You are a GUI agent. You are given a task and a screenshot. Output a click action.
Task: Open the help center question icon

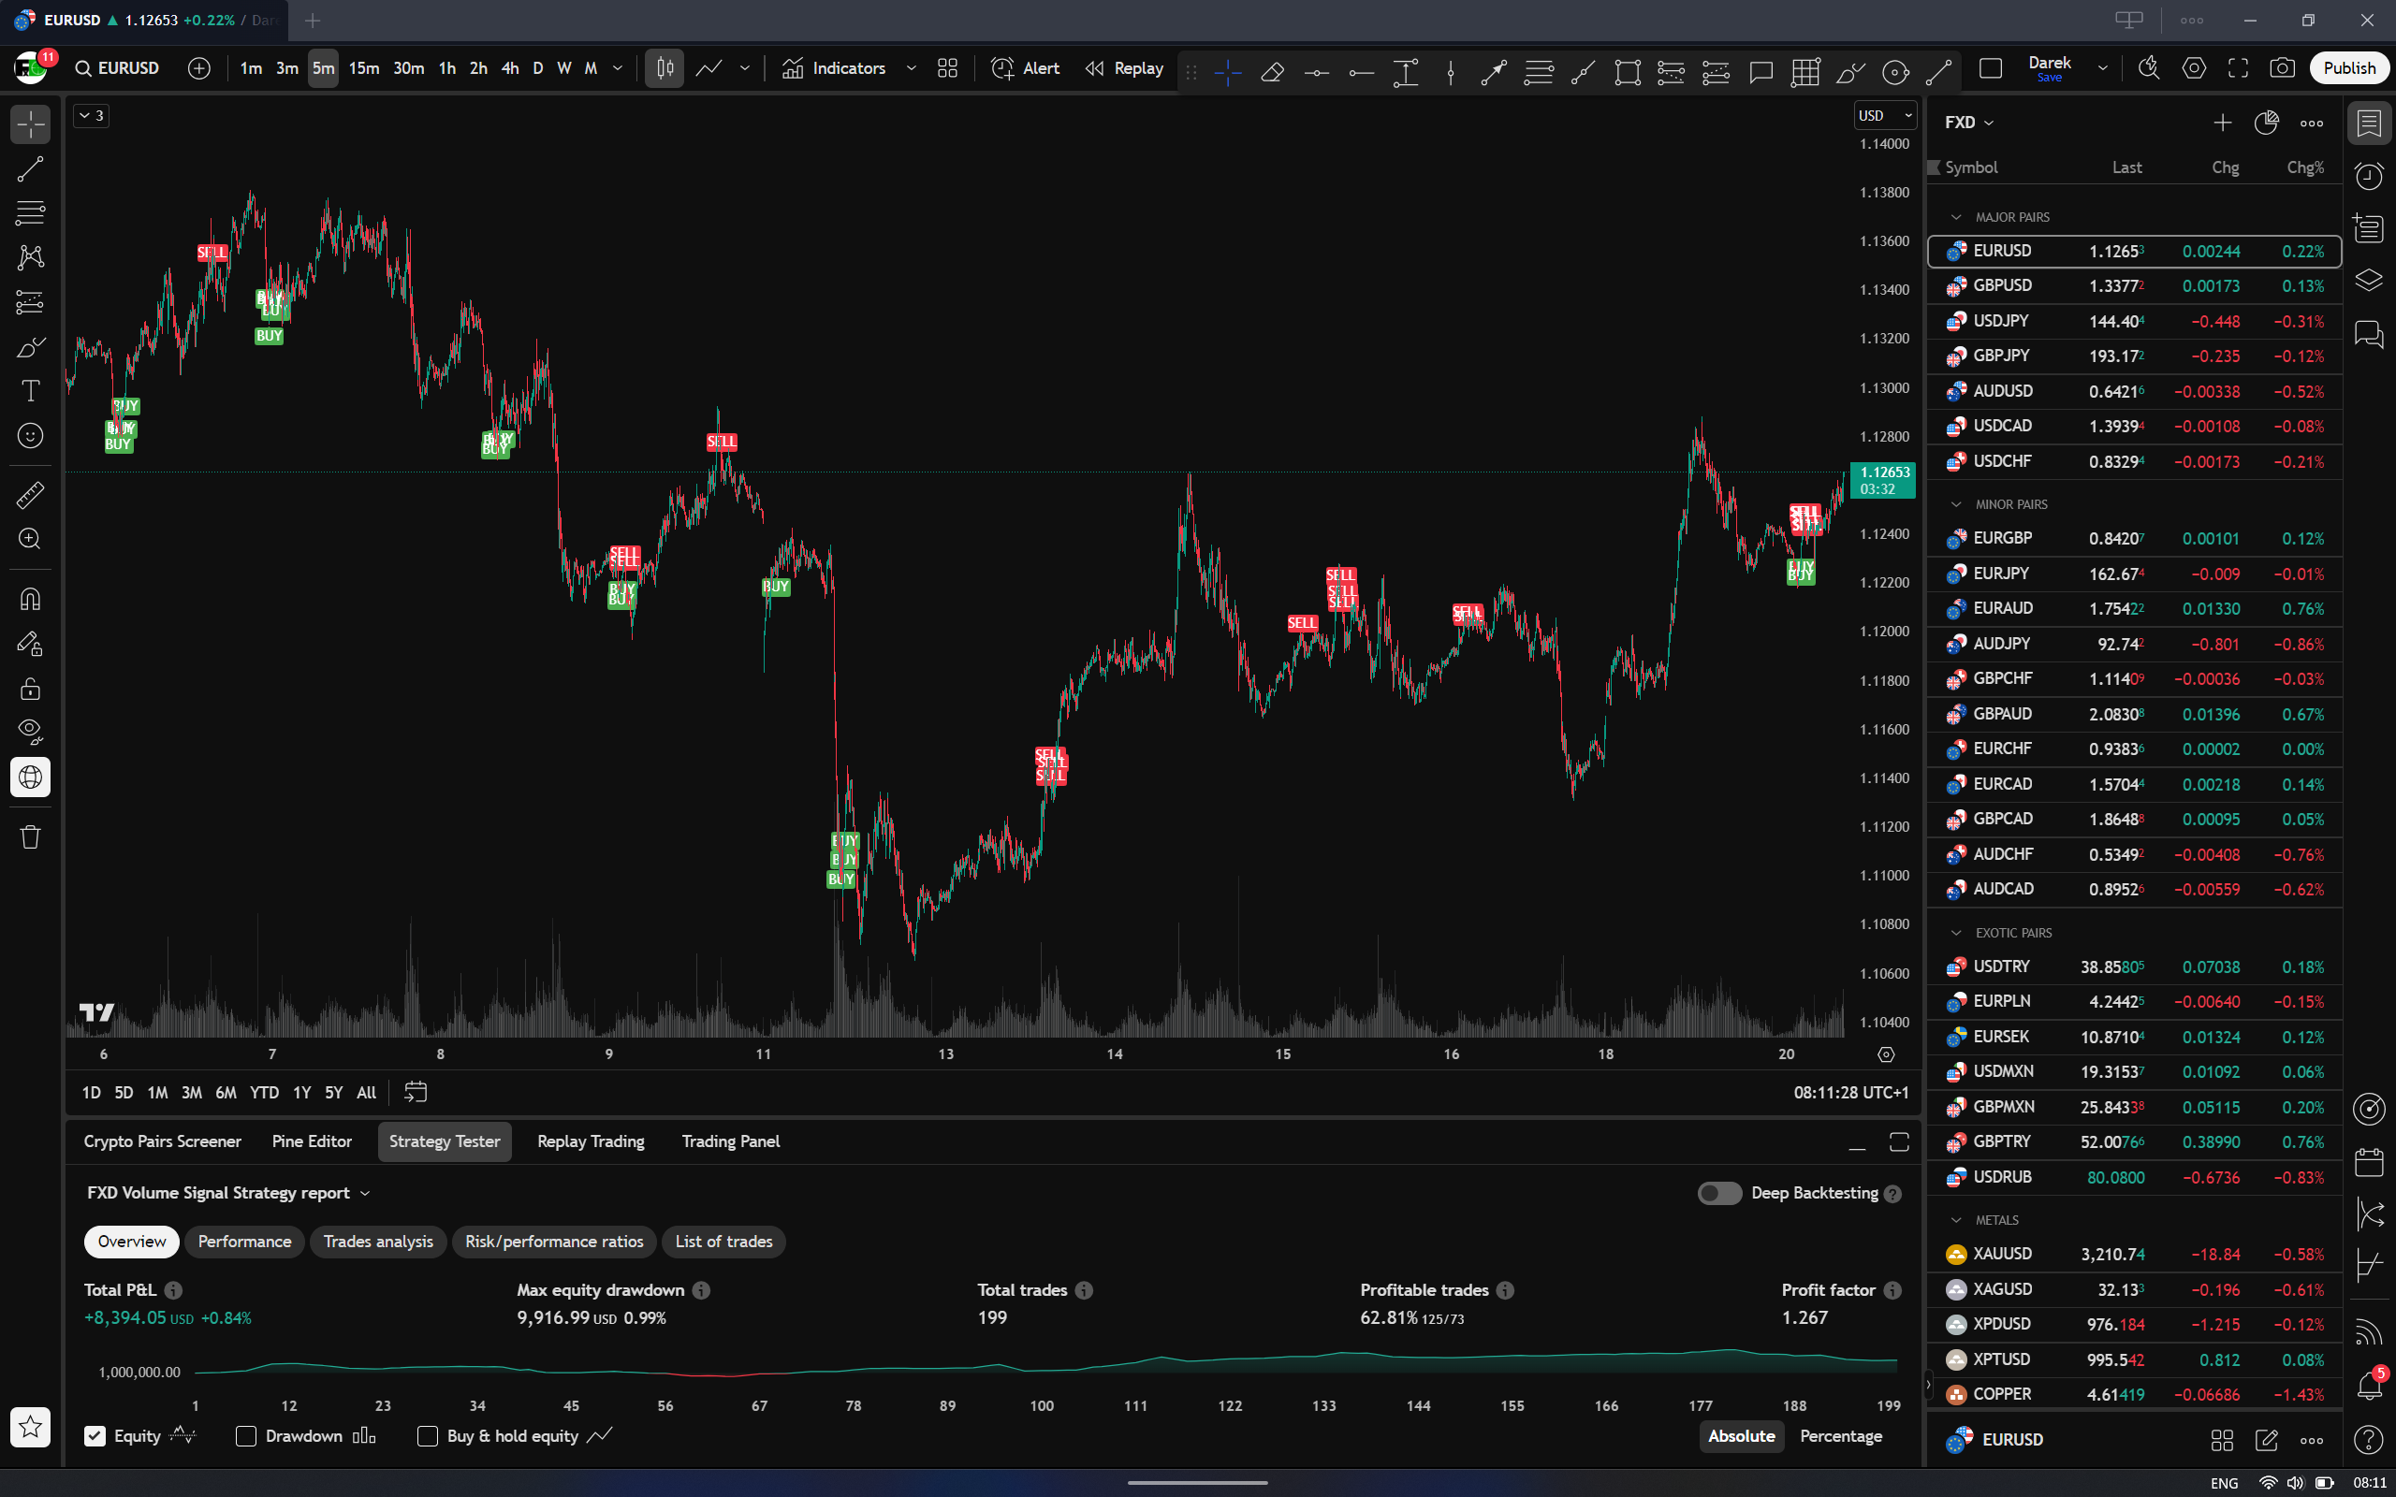coord(2369,1440)
